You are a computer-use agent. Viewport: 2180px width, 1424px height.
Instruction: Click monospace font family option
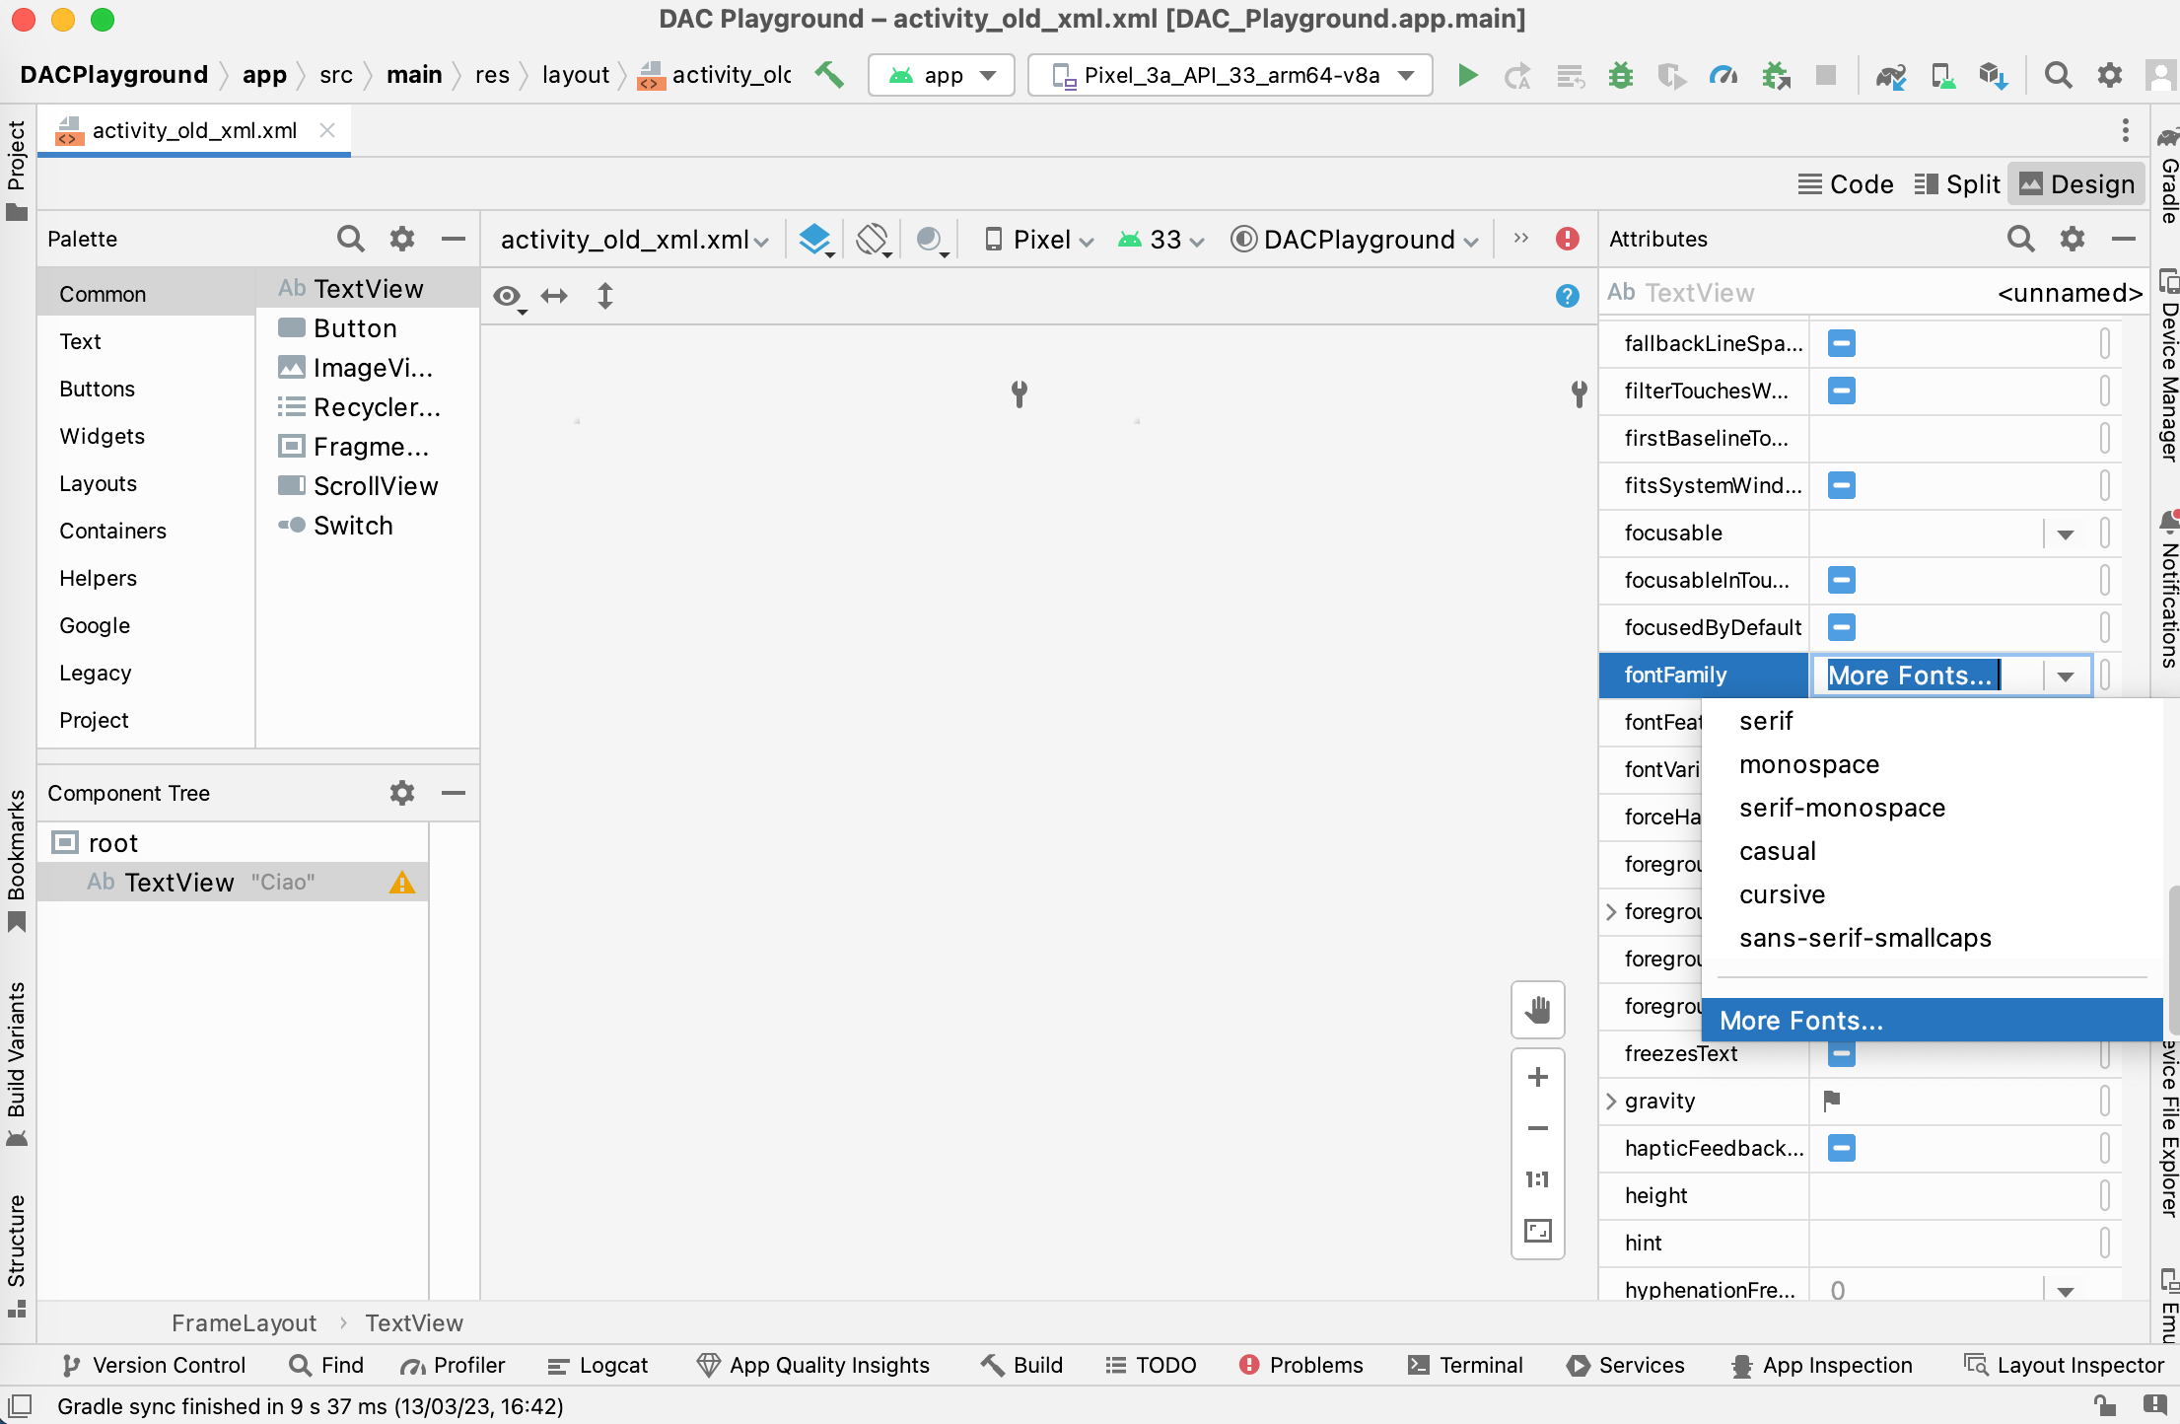point(1810,764)
